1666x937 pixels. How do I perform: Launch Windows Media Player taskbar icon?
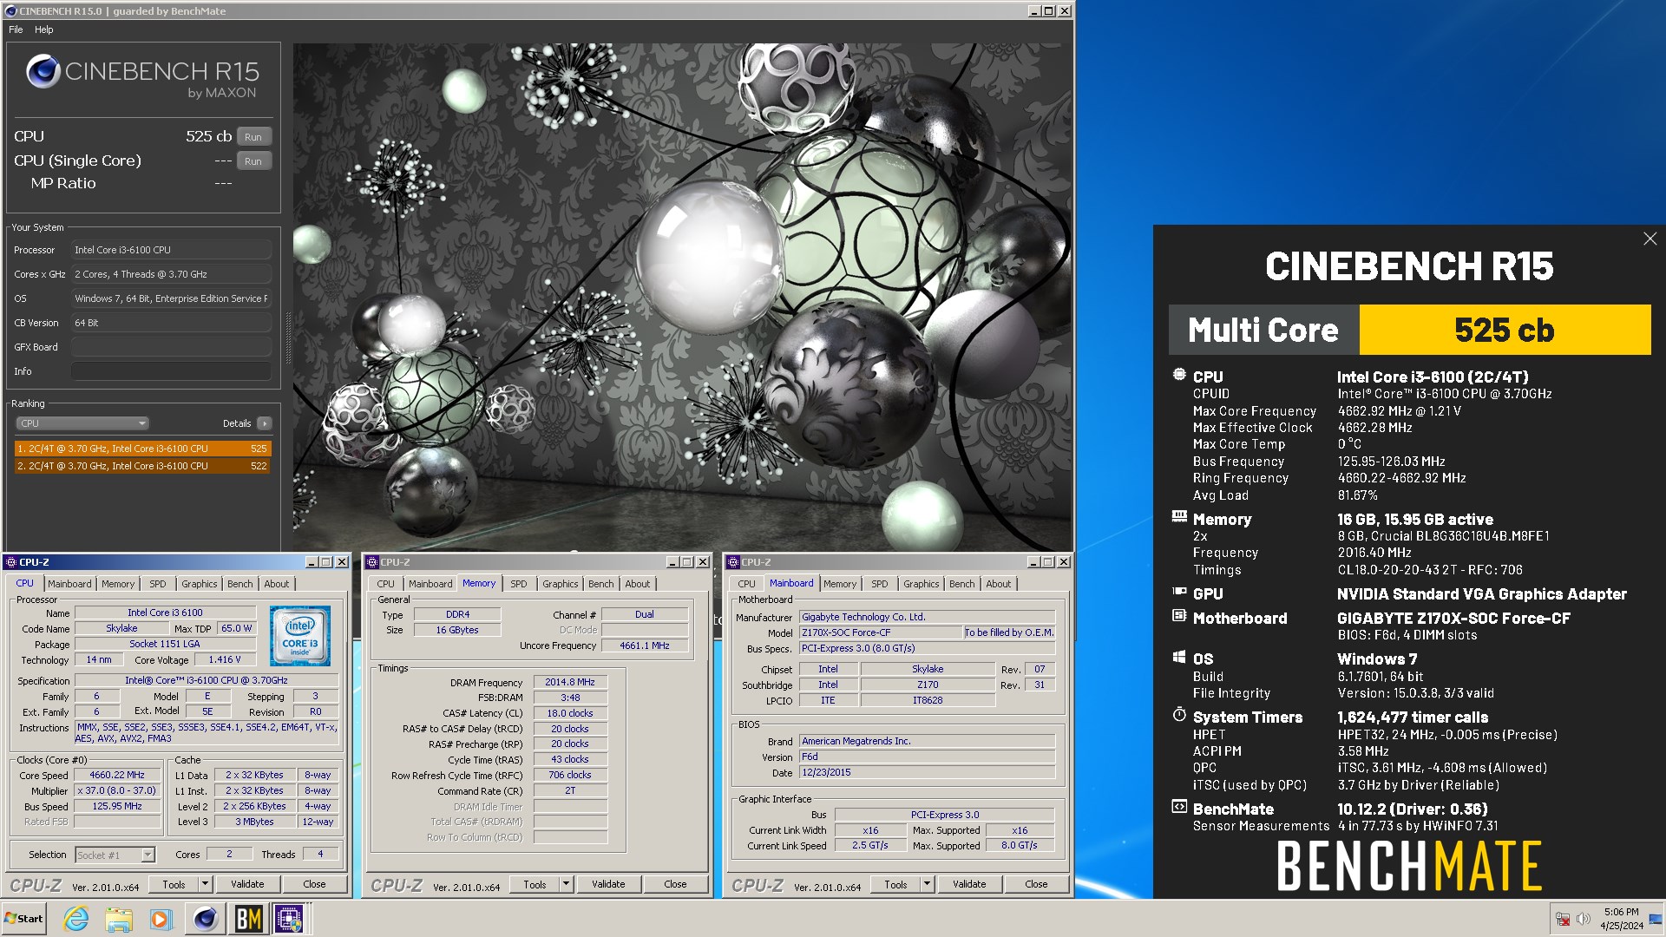pyautogui.click(x=161, y=919)
